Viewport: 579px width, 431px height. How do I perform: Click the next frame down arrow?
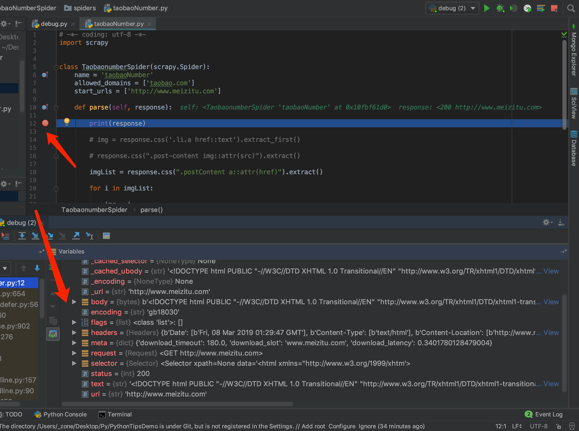[37, 268]
